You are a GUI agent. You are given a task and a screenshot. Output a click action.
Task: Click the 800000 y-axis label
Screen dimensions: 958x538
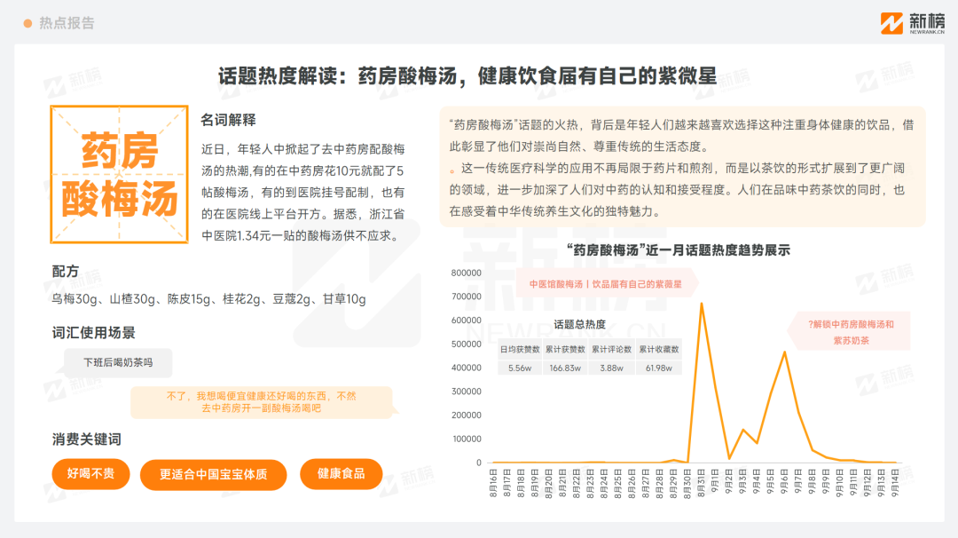467,273
